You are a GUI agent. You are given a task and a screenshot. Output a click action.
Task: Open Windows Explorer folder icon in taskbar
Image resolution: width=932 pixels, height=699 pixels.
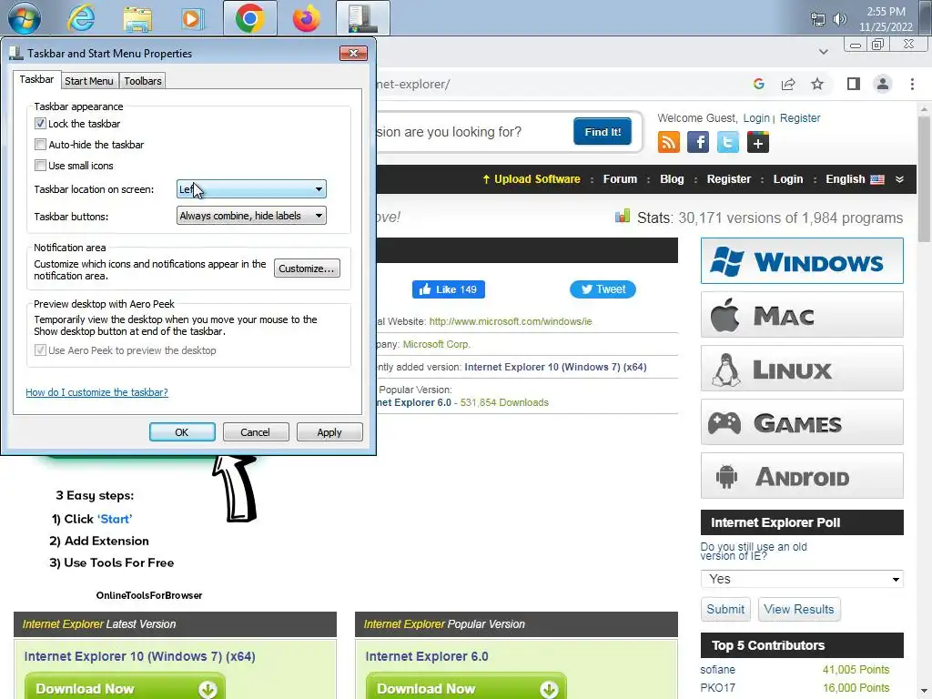[x=137, y=18]
